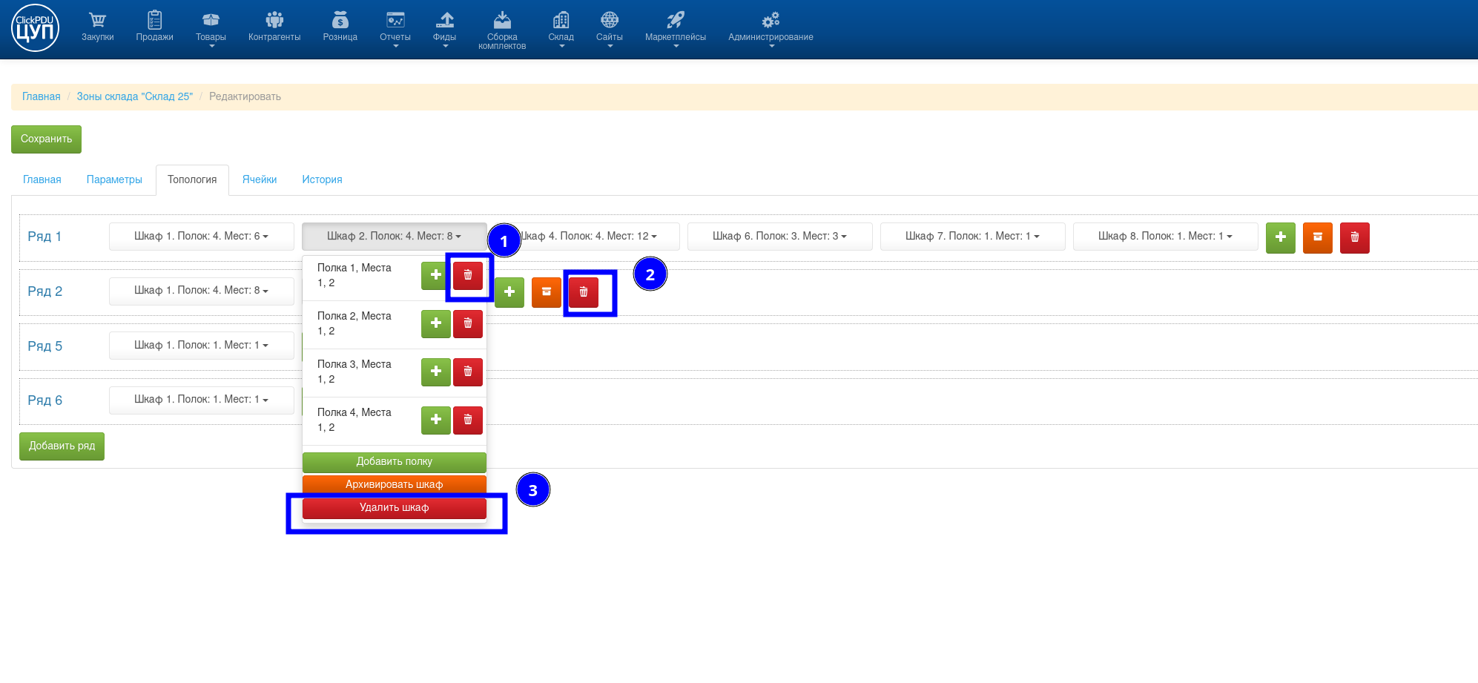This screenshot has height=683, width=1478.
Task: Go to Главная breadcrumb link
Action: [x=42, y=96]
